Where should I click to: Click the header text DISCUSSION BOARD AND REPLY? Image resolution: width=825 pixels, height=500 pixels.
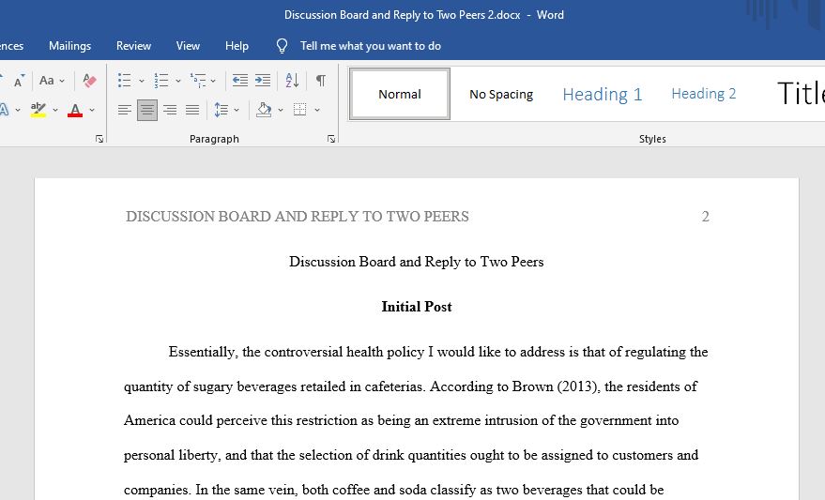pos(298,217)
